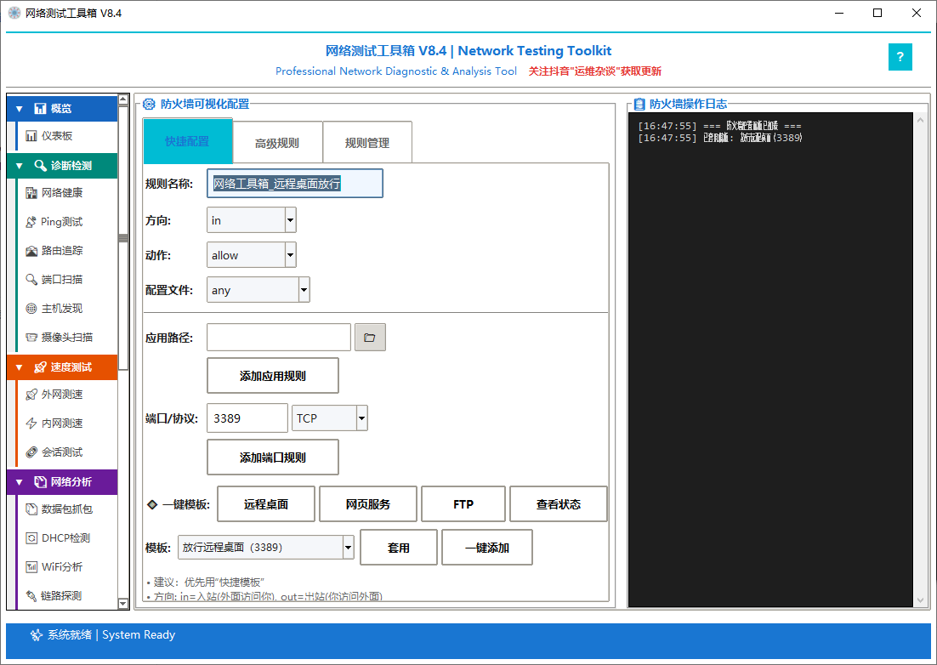This screenshot has width=937, height=665.
Task: Click the 应用路径 input field
Action: [x=279, y=338]
